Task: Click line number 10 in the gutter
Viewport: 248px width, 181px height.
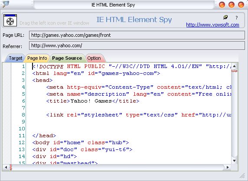Action: (22, 129)
